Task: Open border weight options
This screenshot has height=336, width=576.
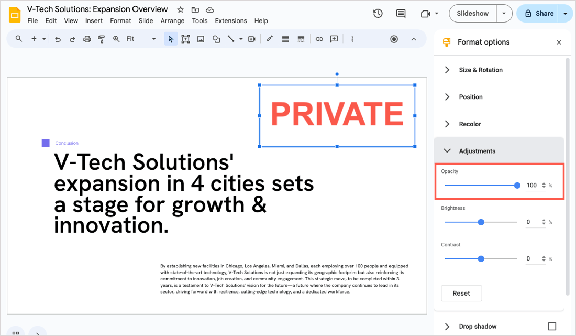Action: point(285,39)
